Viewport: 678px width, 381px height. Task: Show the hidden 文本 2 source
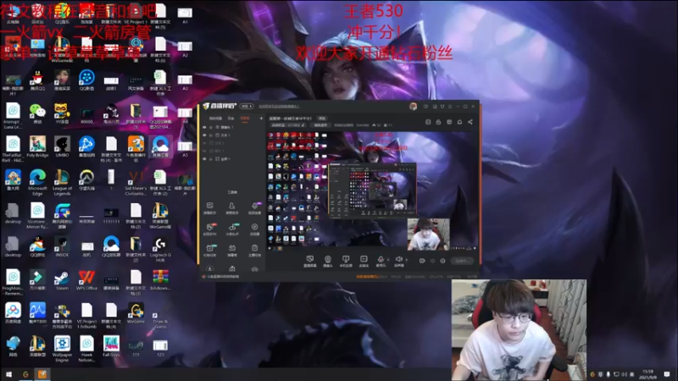pos(204,143)
